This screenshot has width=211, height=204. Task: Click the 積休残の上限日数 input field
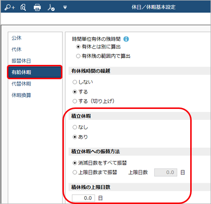tap(83, 198)
